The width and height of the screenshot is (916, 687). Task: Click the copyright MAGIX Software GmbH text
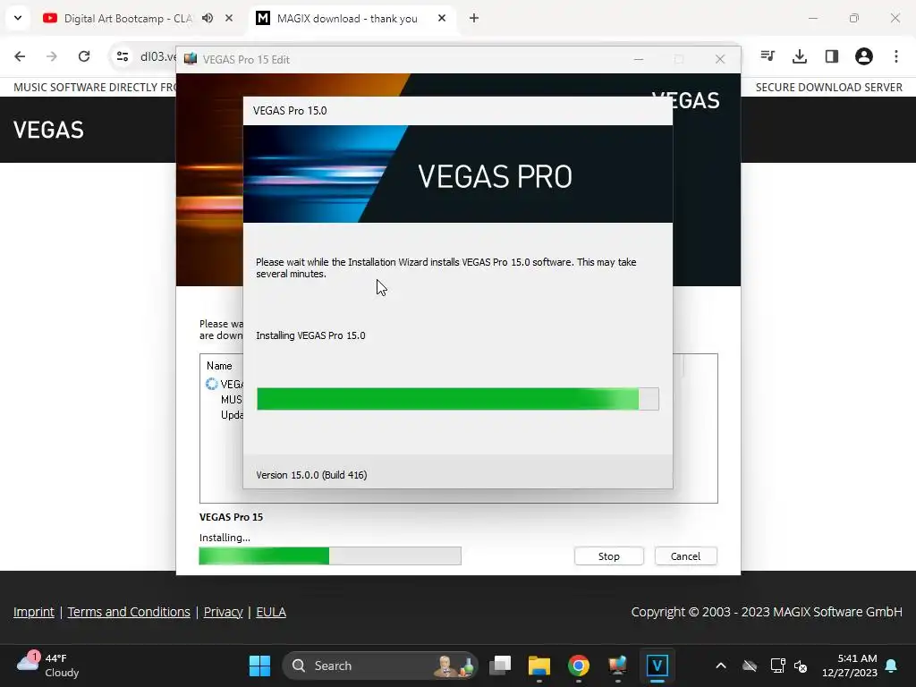(x=767, y=612)
